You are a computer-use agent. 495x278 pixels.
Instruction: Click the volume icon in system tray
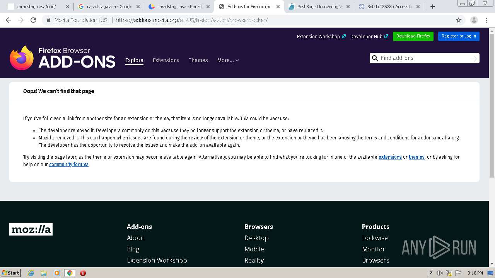click(440, 273)
